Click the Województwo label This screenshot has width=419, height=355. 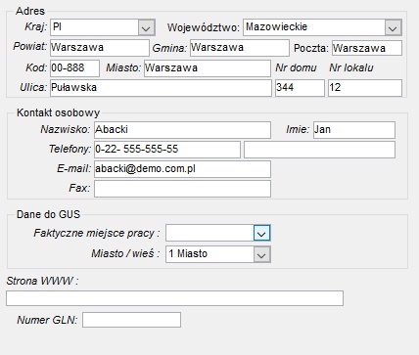(204, 27)
